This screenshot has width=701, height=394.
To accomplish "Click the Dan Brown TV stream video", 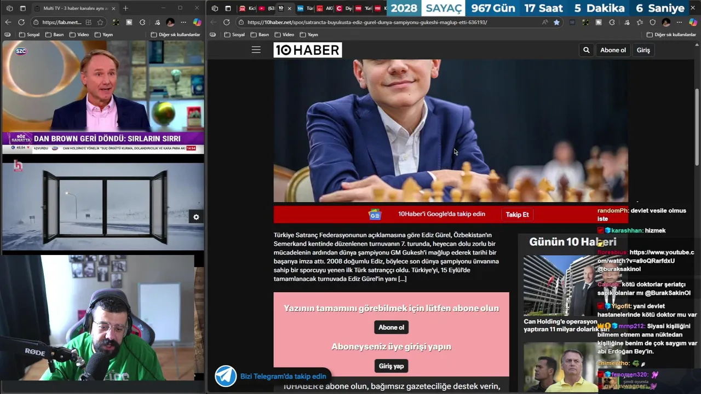I will [x=103, y=97].
